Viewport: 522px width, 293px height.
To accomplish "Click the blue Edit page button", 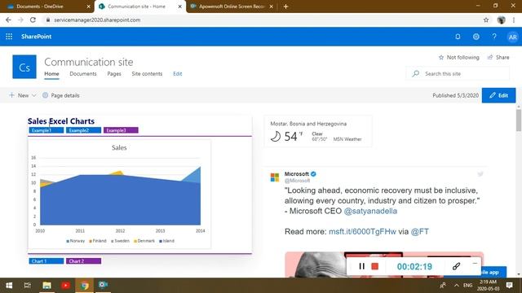I will tap(498, 95).
